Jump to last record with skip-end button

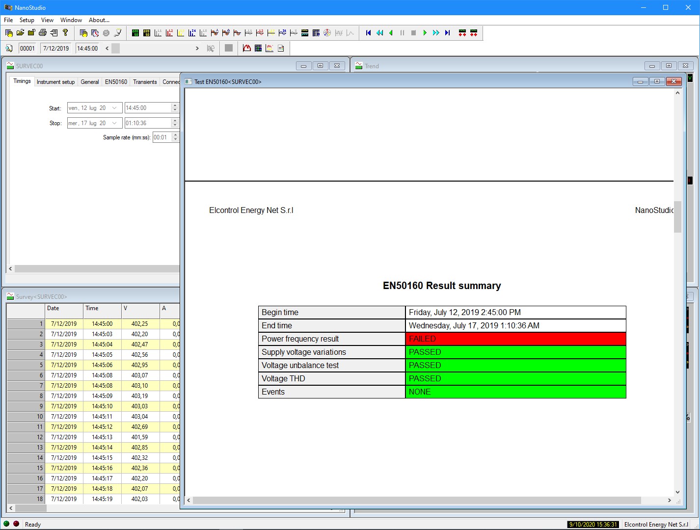(447, 33)
